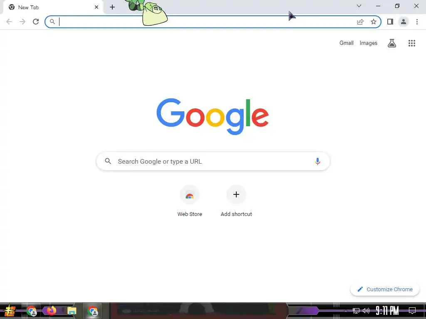This screenshot has width=426, height=319.
Task: Expand the tab search chevron
Action: coord(359,6)
